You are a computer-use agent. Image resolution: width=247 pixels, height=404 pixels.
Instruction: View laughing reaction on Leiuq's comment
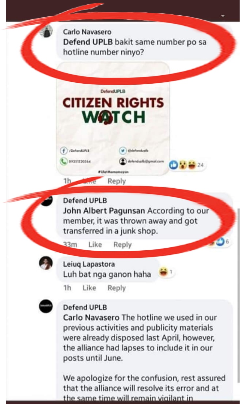click(x=166, y=272)
